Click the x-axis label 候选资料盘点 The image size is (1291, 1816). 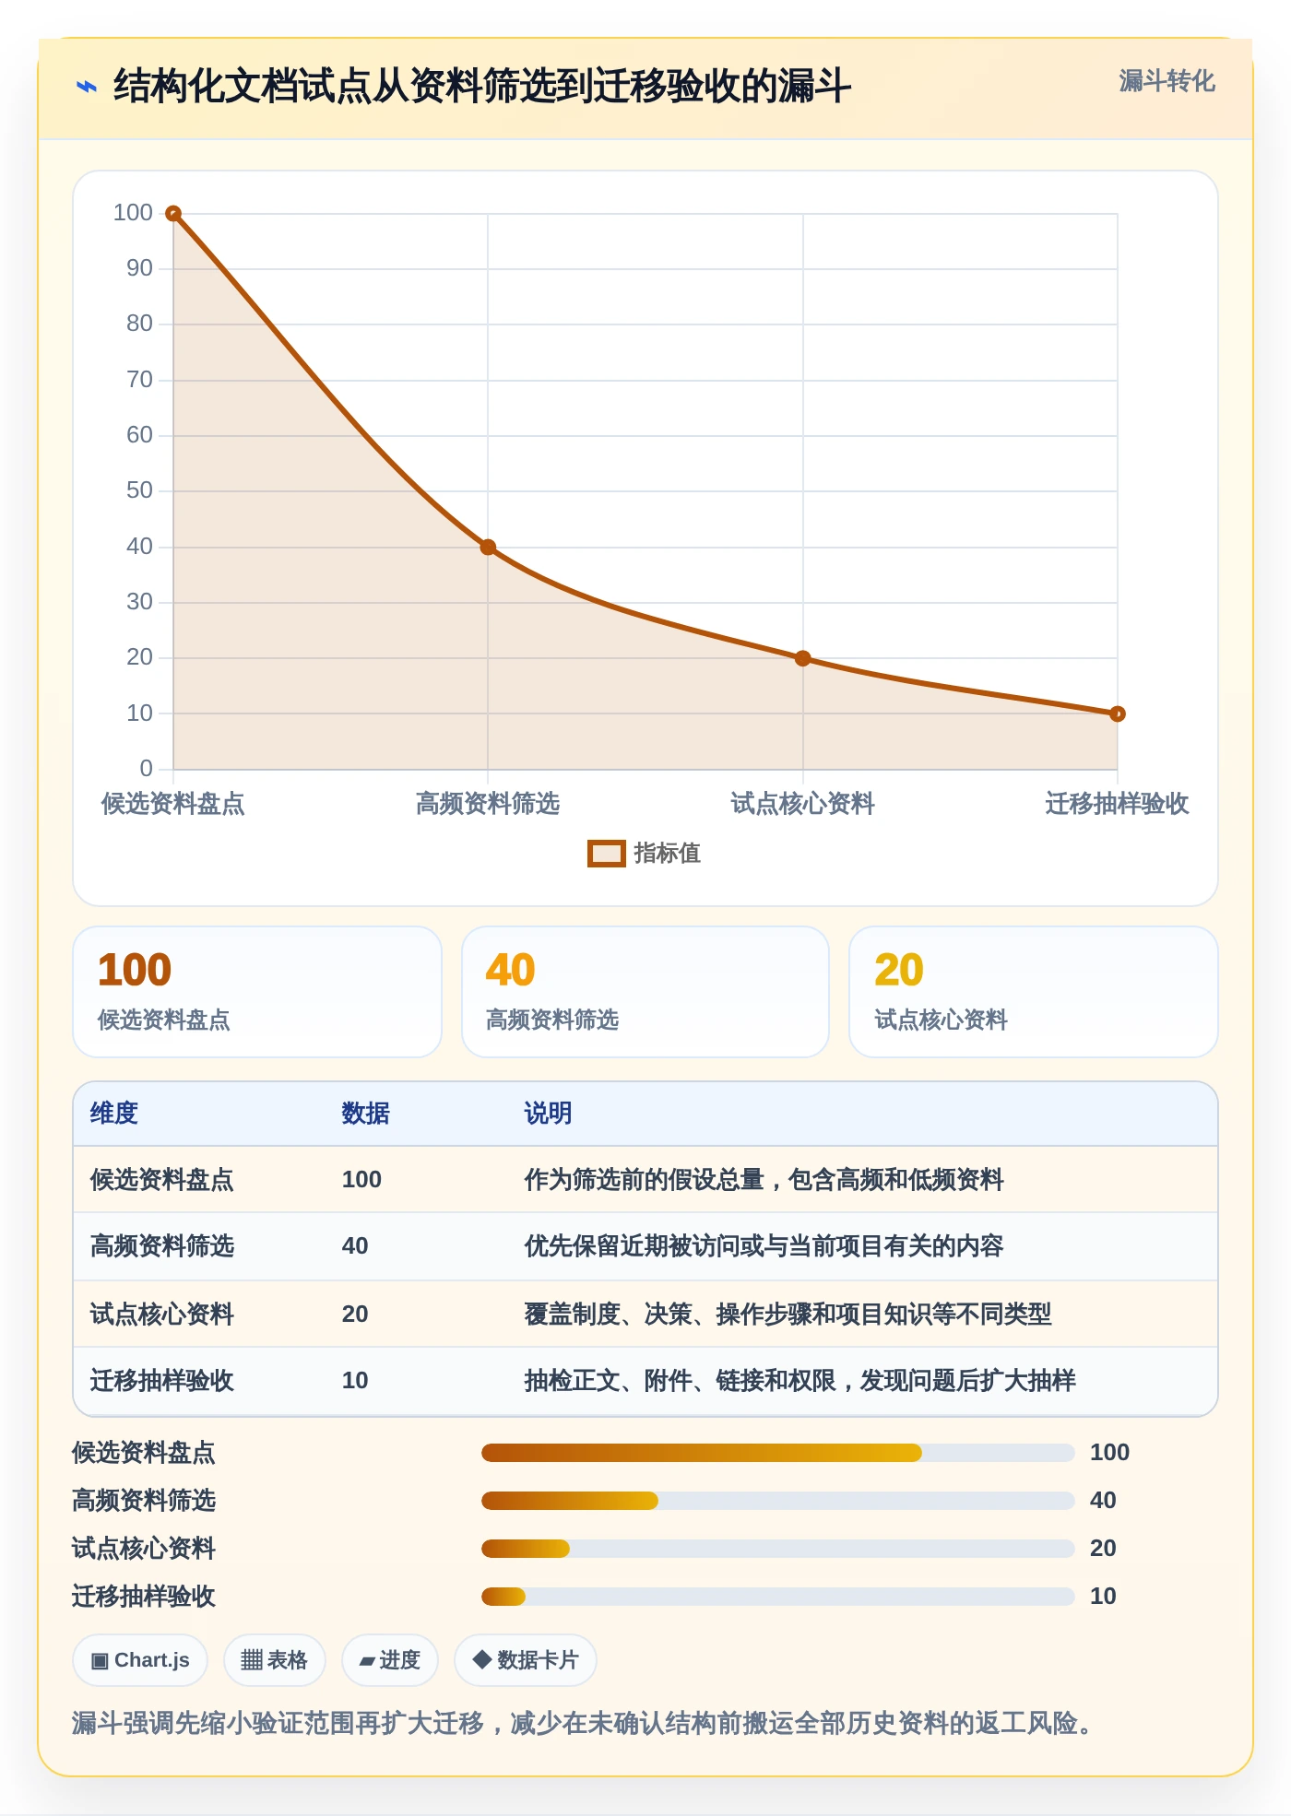[x=173, y=804]
